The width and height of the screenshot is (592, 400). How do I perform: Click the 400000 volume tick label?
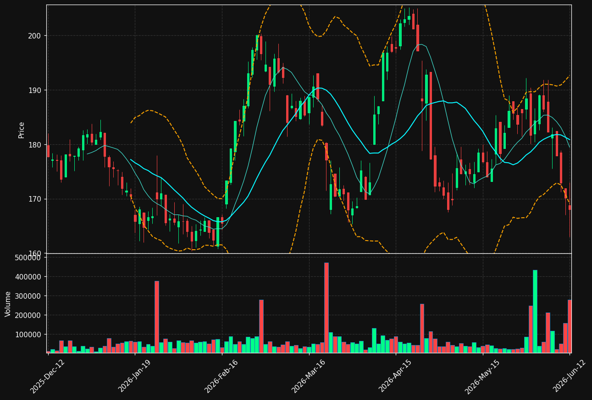tap(28, 277)
